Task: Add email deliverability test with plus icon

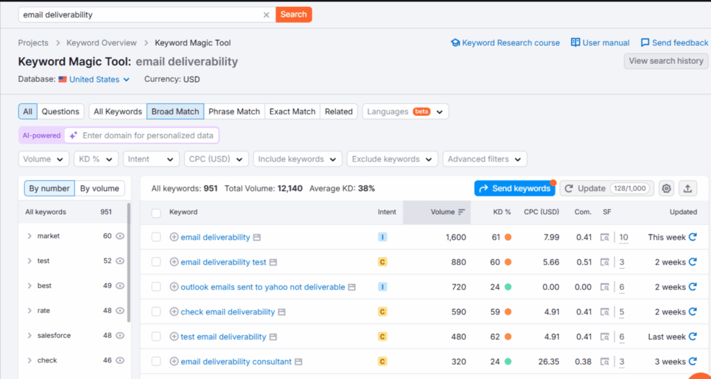Action: pos(174,262)
